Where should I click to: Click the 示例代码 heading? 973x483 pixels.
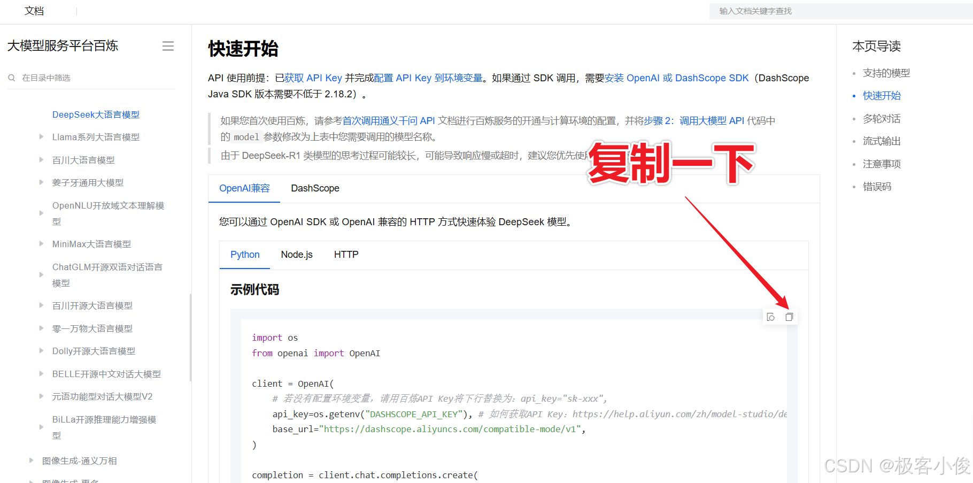(254, 290)
